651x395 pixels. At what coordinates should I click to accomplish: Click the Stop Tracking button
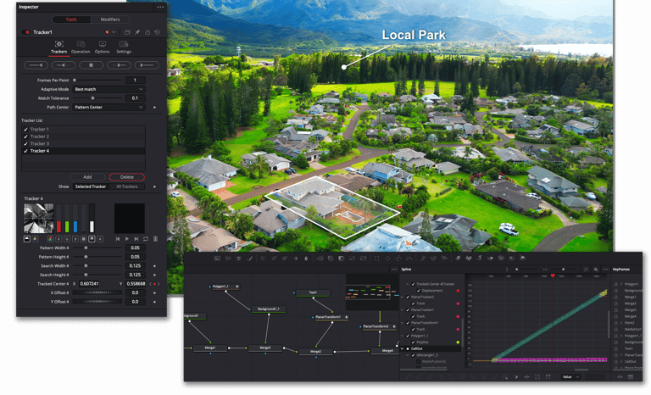pyautogui.click(x=91, y=65)
